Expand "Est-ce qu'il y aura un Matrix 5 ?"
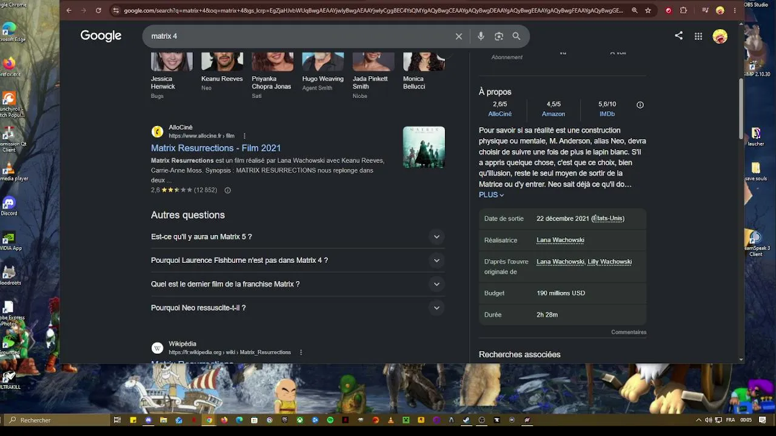This screenshot has height=436, width=776. 298,237
